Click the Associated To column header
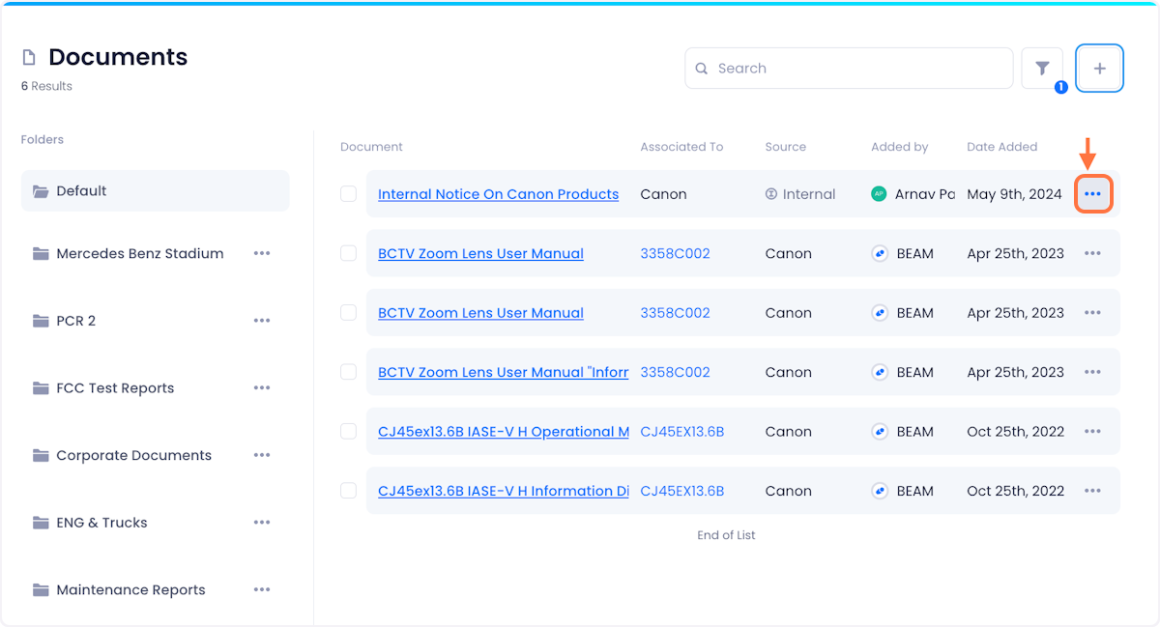Image resolution: width=1160 pixels, height=627 pixels. pyautogui.click(x=681, y=147)
